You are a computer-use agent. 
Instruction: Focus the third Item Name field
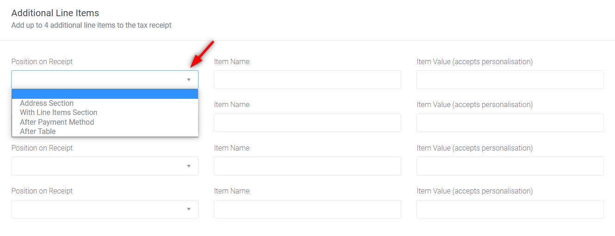pyautogui.click(x=307, y=166)
